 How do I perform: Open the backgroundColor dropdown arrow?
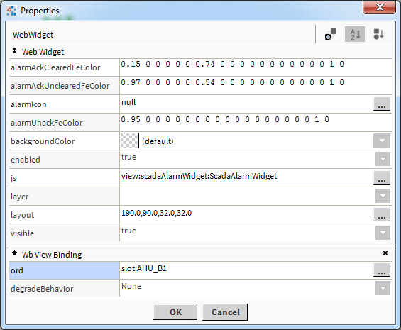point(382,141)
